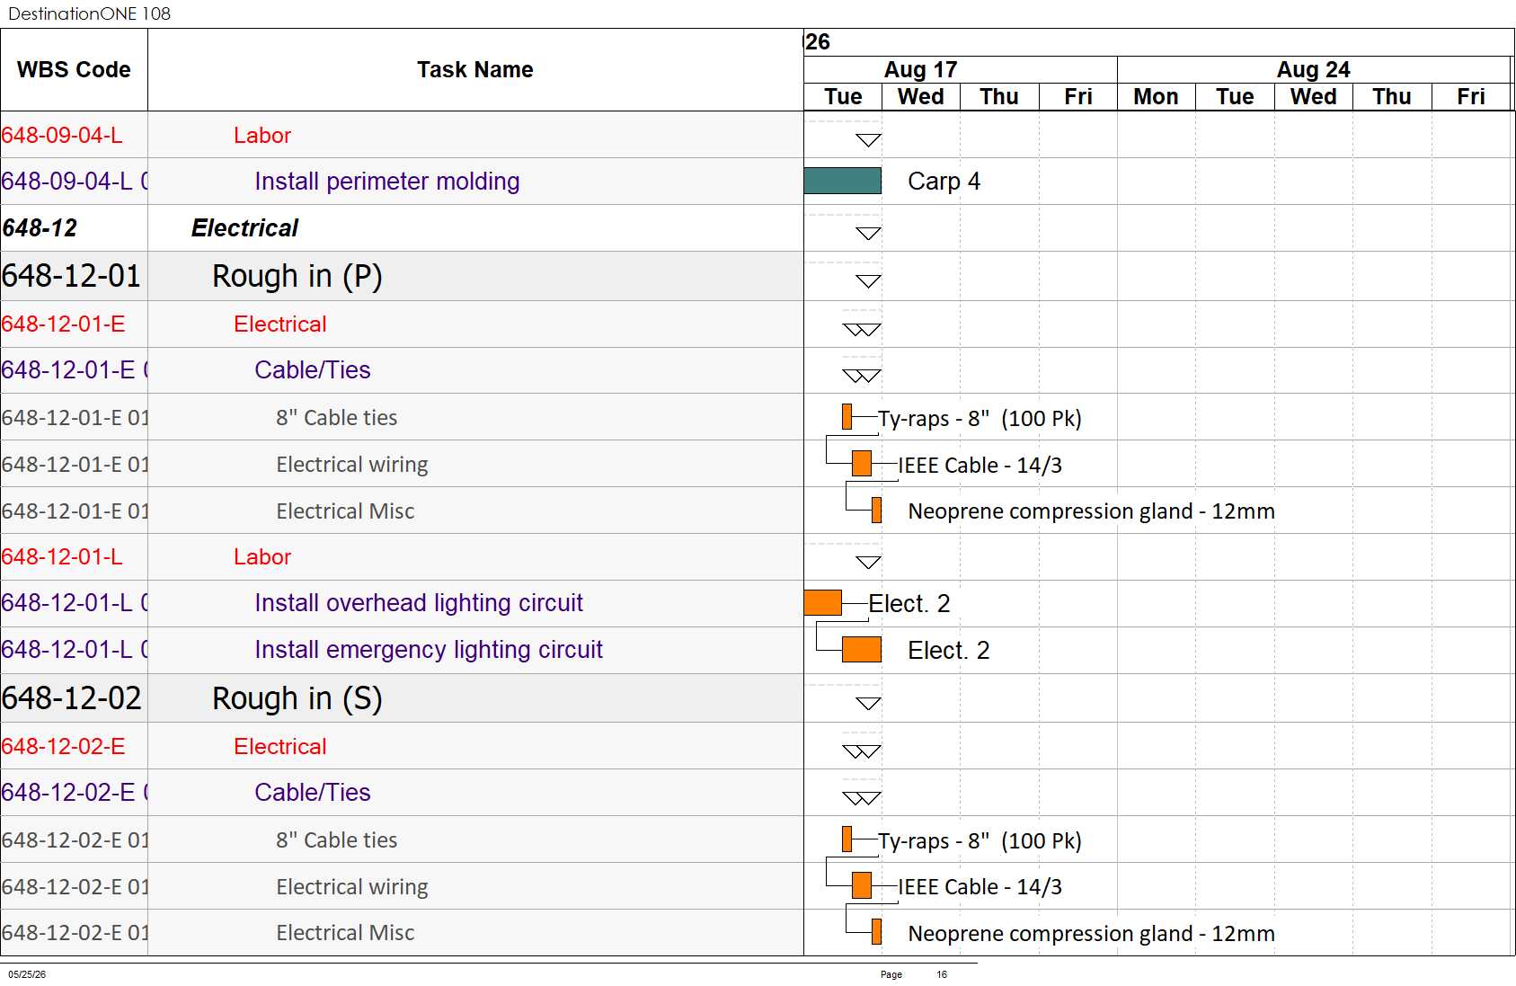Select the Install emergency lighting circuit task name

coord(428,649)
